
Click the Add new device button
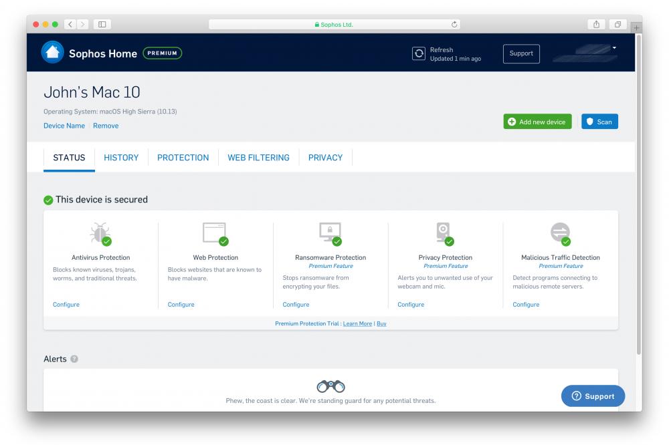537,122
